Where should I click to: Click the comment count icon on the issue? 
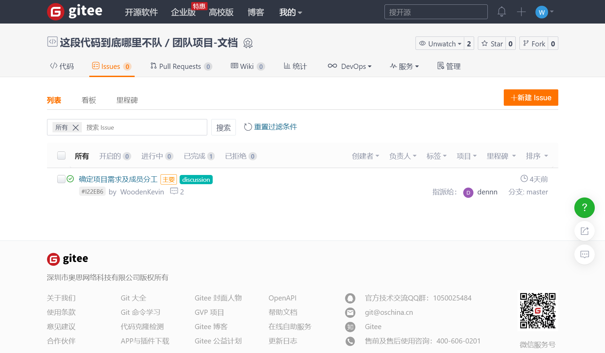click(x=174, y=191)
